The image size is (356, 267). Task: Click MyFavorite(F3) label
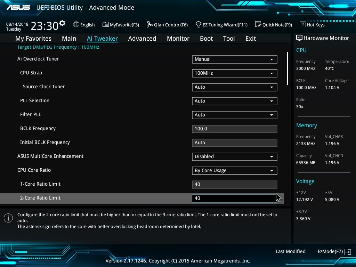(124, 25)
